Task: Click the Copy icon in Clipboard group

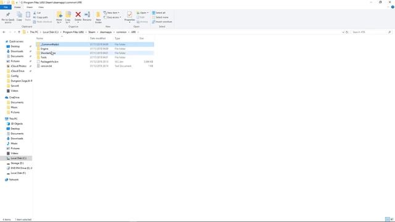Action: point(19,15)
